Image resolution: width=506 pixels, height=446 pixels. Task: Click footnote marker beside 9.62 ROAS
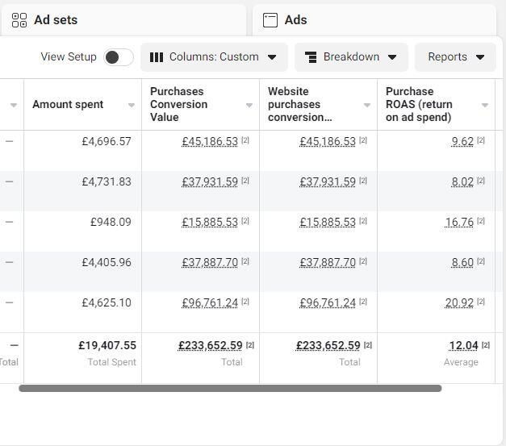coord(481,140)
